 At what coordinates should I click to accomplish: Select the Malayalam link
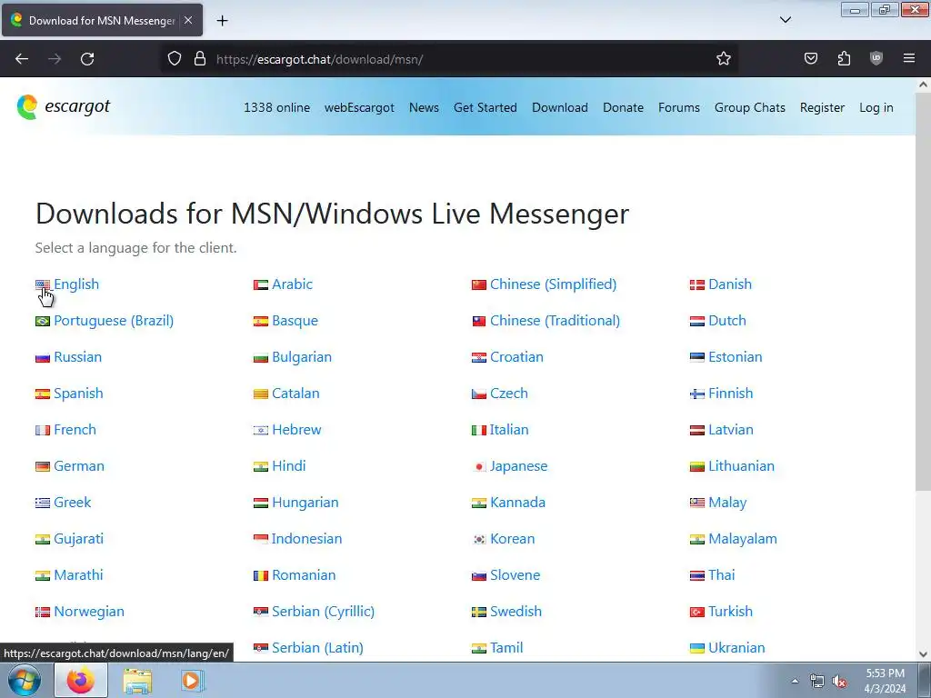pos(742,538)
